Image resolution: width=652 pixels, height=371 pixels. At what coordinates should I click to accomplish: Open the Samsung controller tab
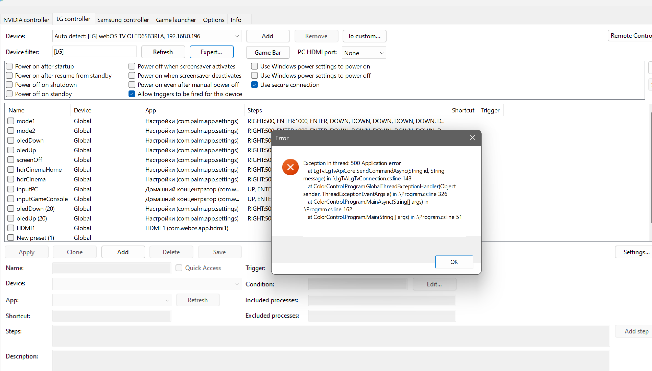click(123, 20)
